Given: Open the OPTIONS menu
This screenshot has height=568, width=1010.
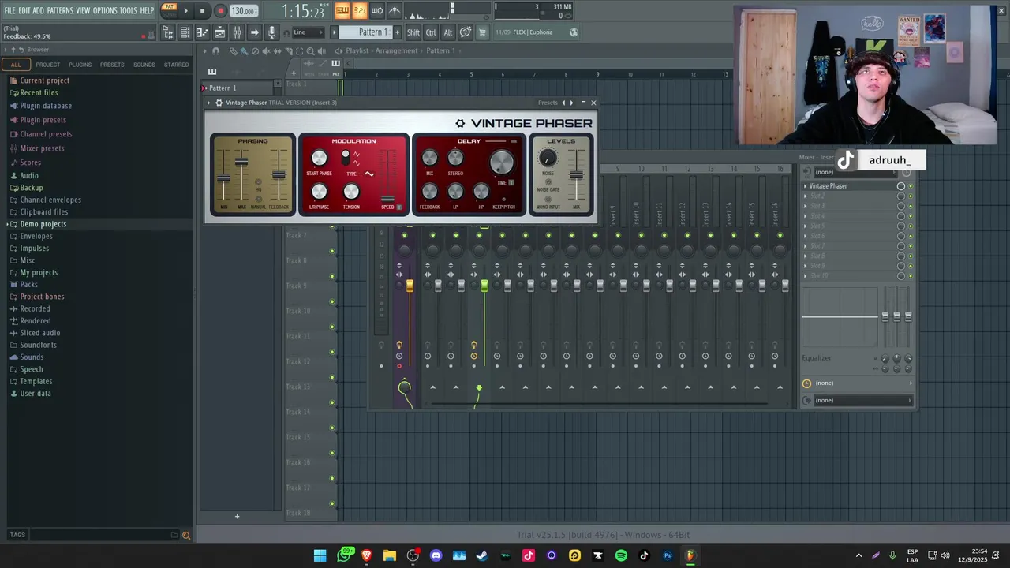Looking at the screenshot, I should click(x=105, y=10).
